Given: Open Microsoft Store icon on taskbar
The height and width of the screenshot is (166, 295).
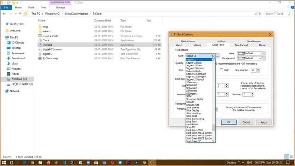Looking at the screenshot, I should click(x=96, y=162).
